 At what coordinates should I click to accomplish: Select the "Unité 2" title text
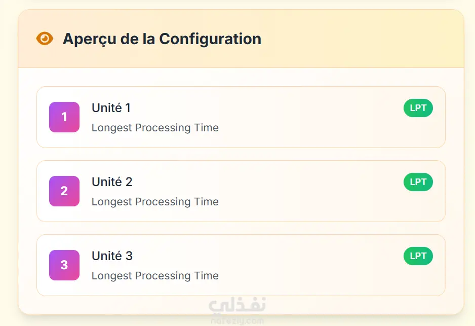coord(112,182)
